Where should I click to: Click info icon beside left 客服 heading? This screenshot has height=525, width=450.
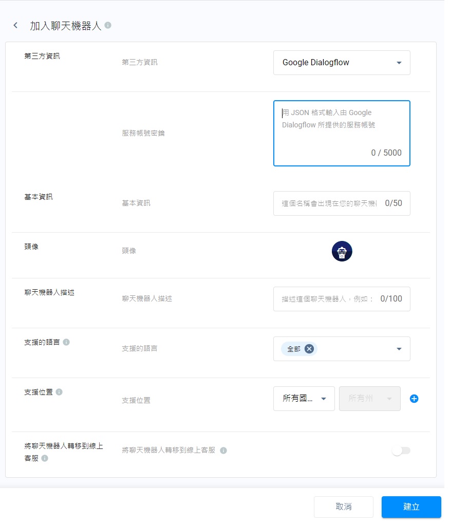coord(45,458)
